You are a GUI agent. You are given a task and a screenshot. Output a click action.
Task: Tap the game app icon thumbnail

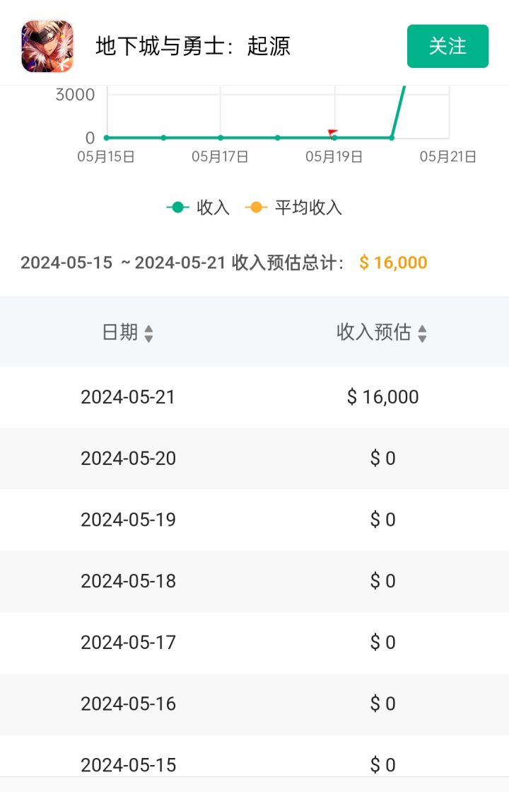pos(47,46)
